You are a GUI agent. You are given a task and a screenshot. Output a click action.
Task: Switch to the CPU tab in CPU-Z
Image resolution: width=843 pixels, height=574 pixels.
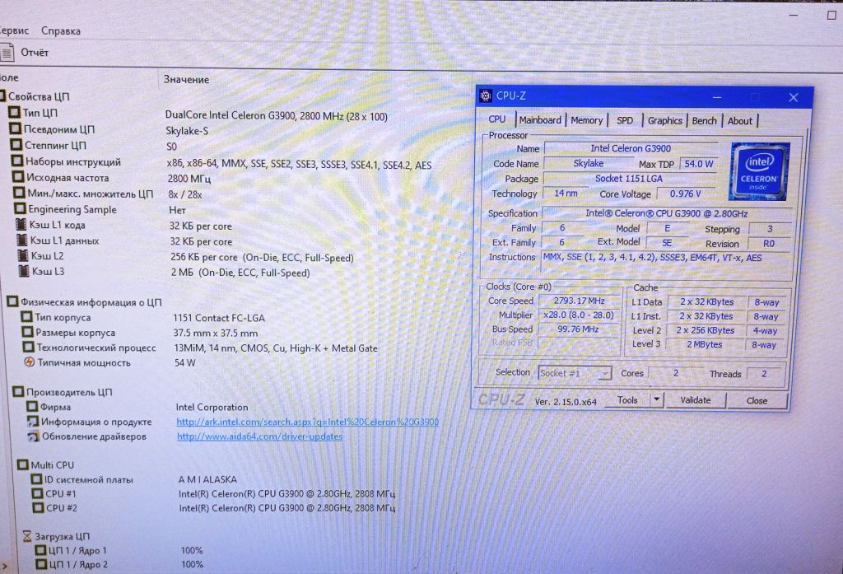pyautogui.click(x=496, y=119)
